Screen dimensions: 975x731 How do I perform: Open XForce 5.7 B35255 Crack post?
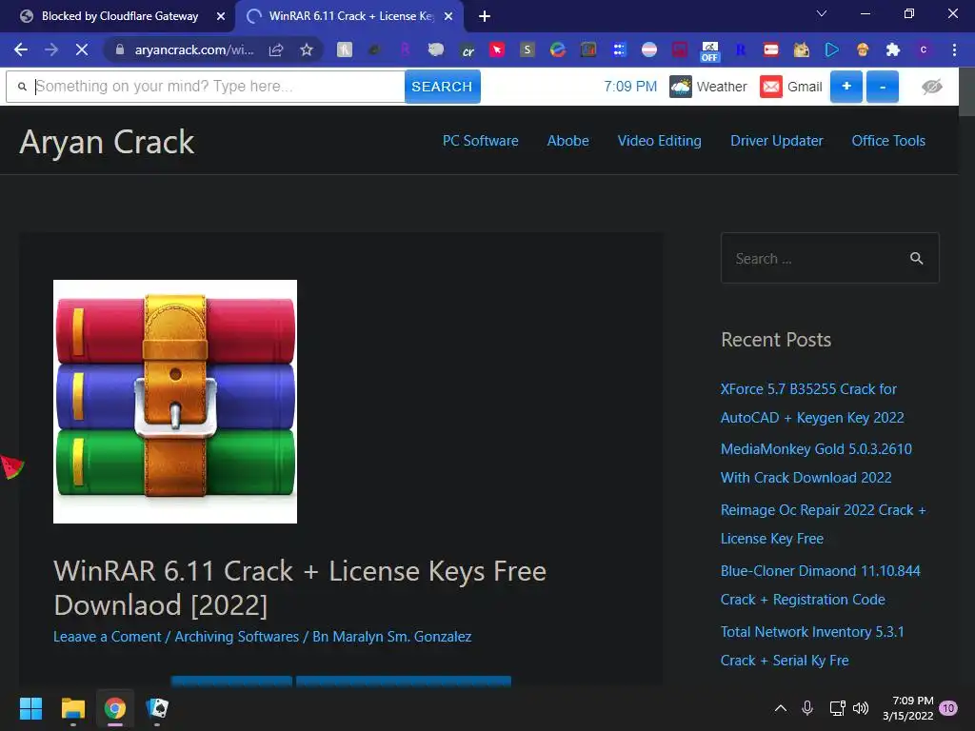pos(812,404)
